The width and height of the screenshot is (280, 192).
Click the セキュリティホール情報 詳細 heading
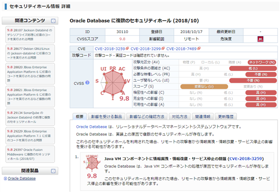[40, 7]
